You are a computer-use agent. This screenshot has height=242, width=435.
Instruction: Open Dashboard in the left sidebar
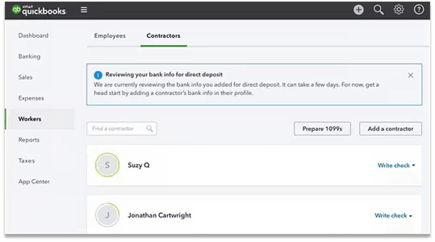pyautogui.click(x=33, y=36)
